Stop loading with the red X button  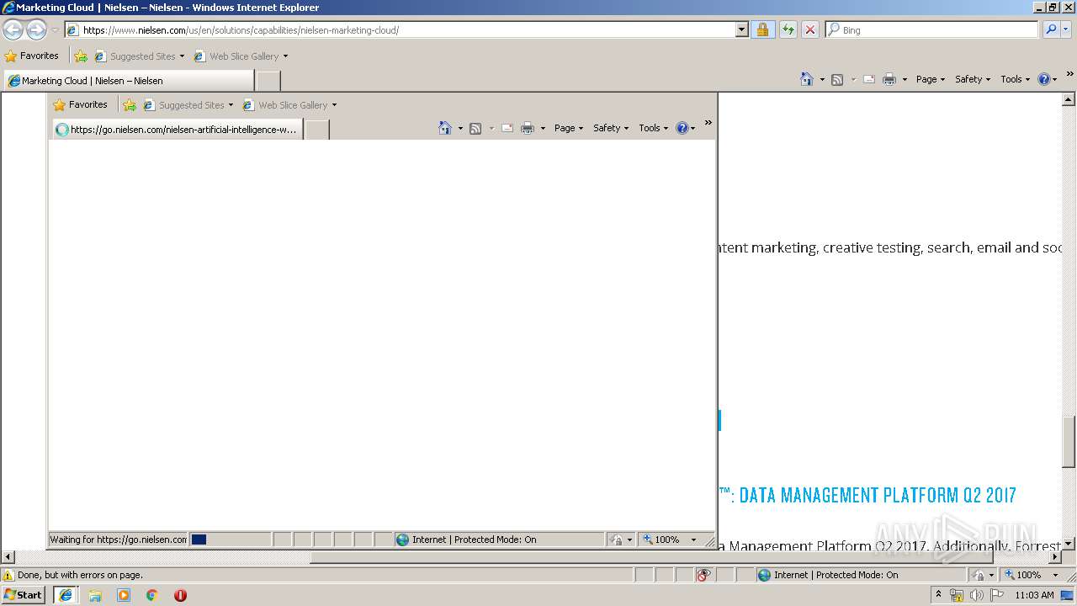pos(809,29)
